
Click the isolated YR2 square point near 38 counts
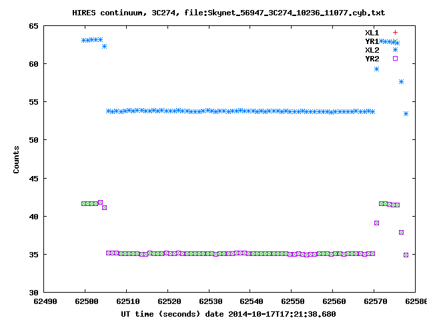click(x=401, y=233)
